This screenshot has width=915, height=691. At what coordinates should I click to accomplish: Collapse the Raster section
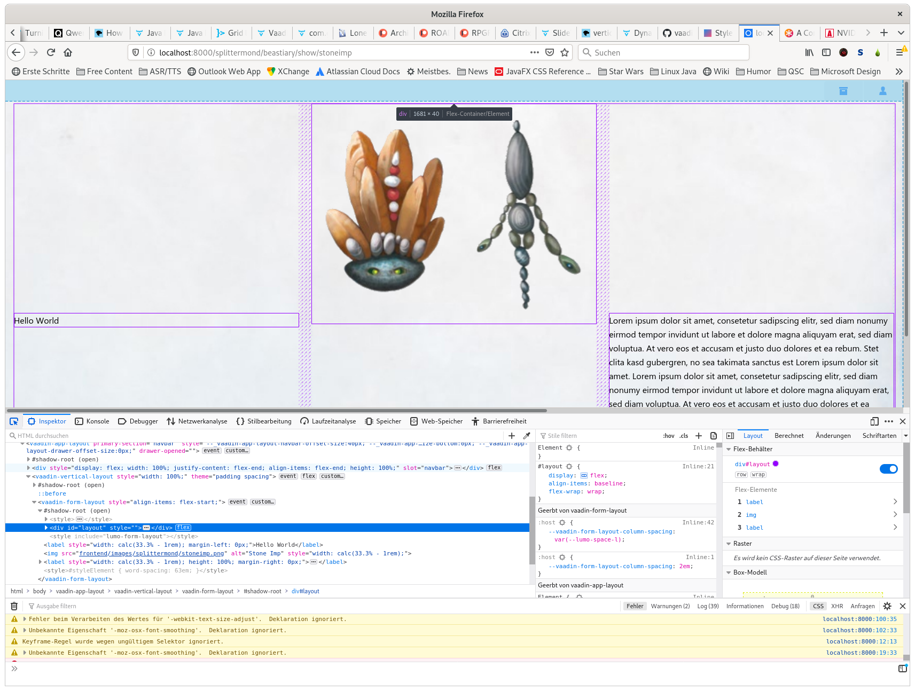point(729,544)
